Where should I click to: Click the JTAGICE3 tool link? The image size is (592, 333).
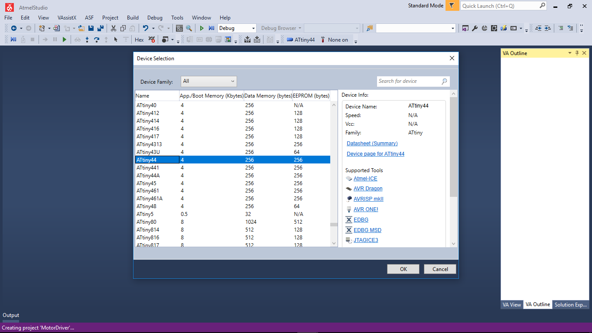coord(366,240)
